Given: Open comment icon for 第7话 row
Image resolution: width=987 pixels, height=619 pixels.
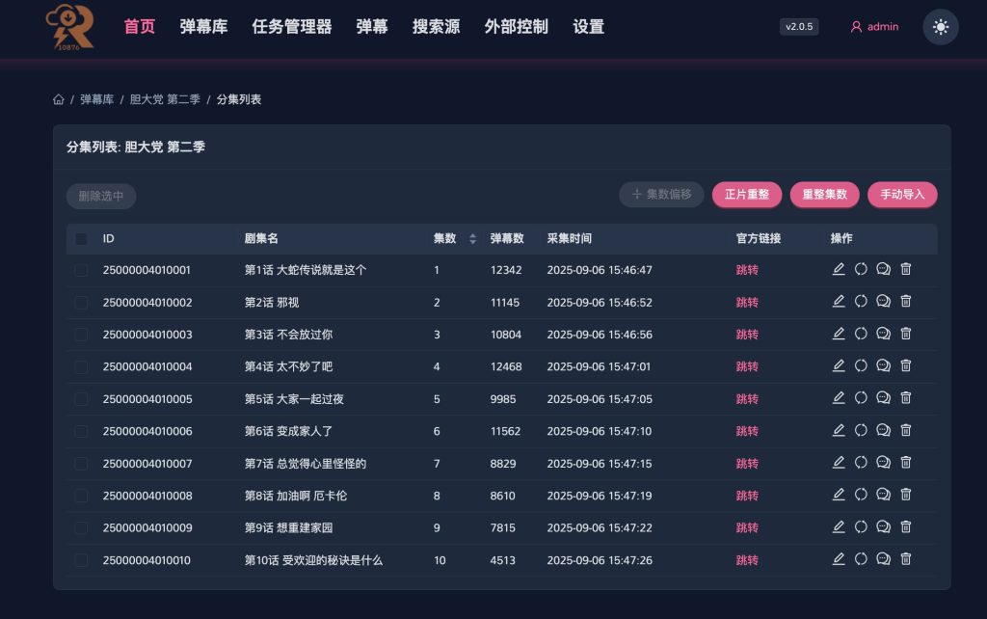Looking at the screenshot, I should point(883,463).
